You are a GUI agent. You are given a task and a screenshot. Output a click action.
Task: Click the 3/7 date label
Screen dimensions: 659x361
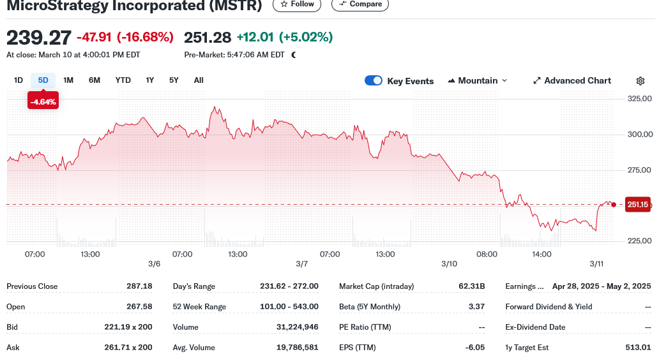point(301,264)
